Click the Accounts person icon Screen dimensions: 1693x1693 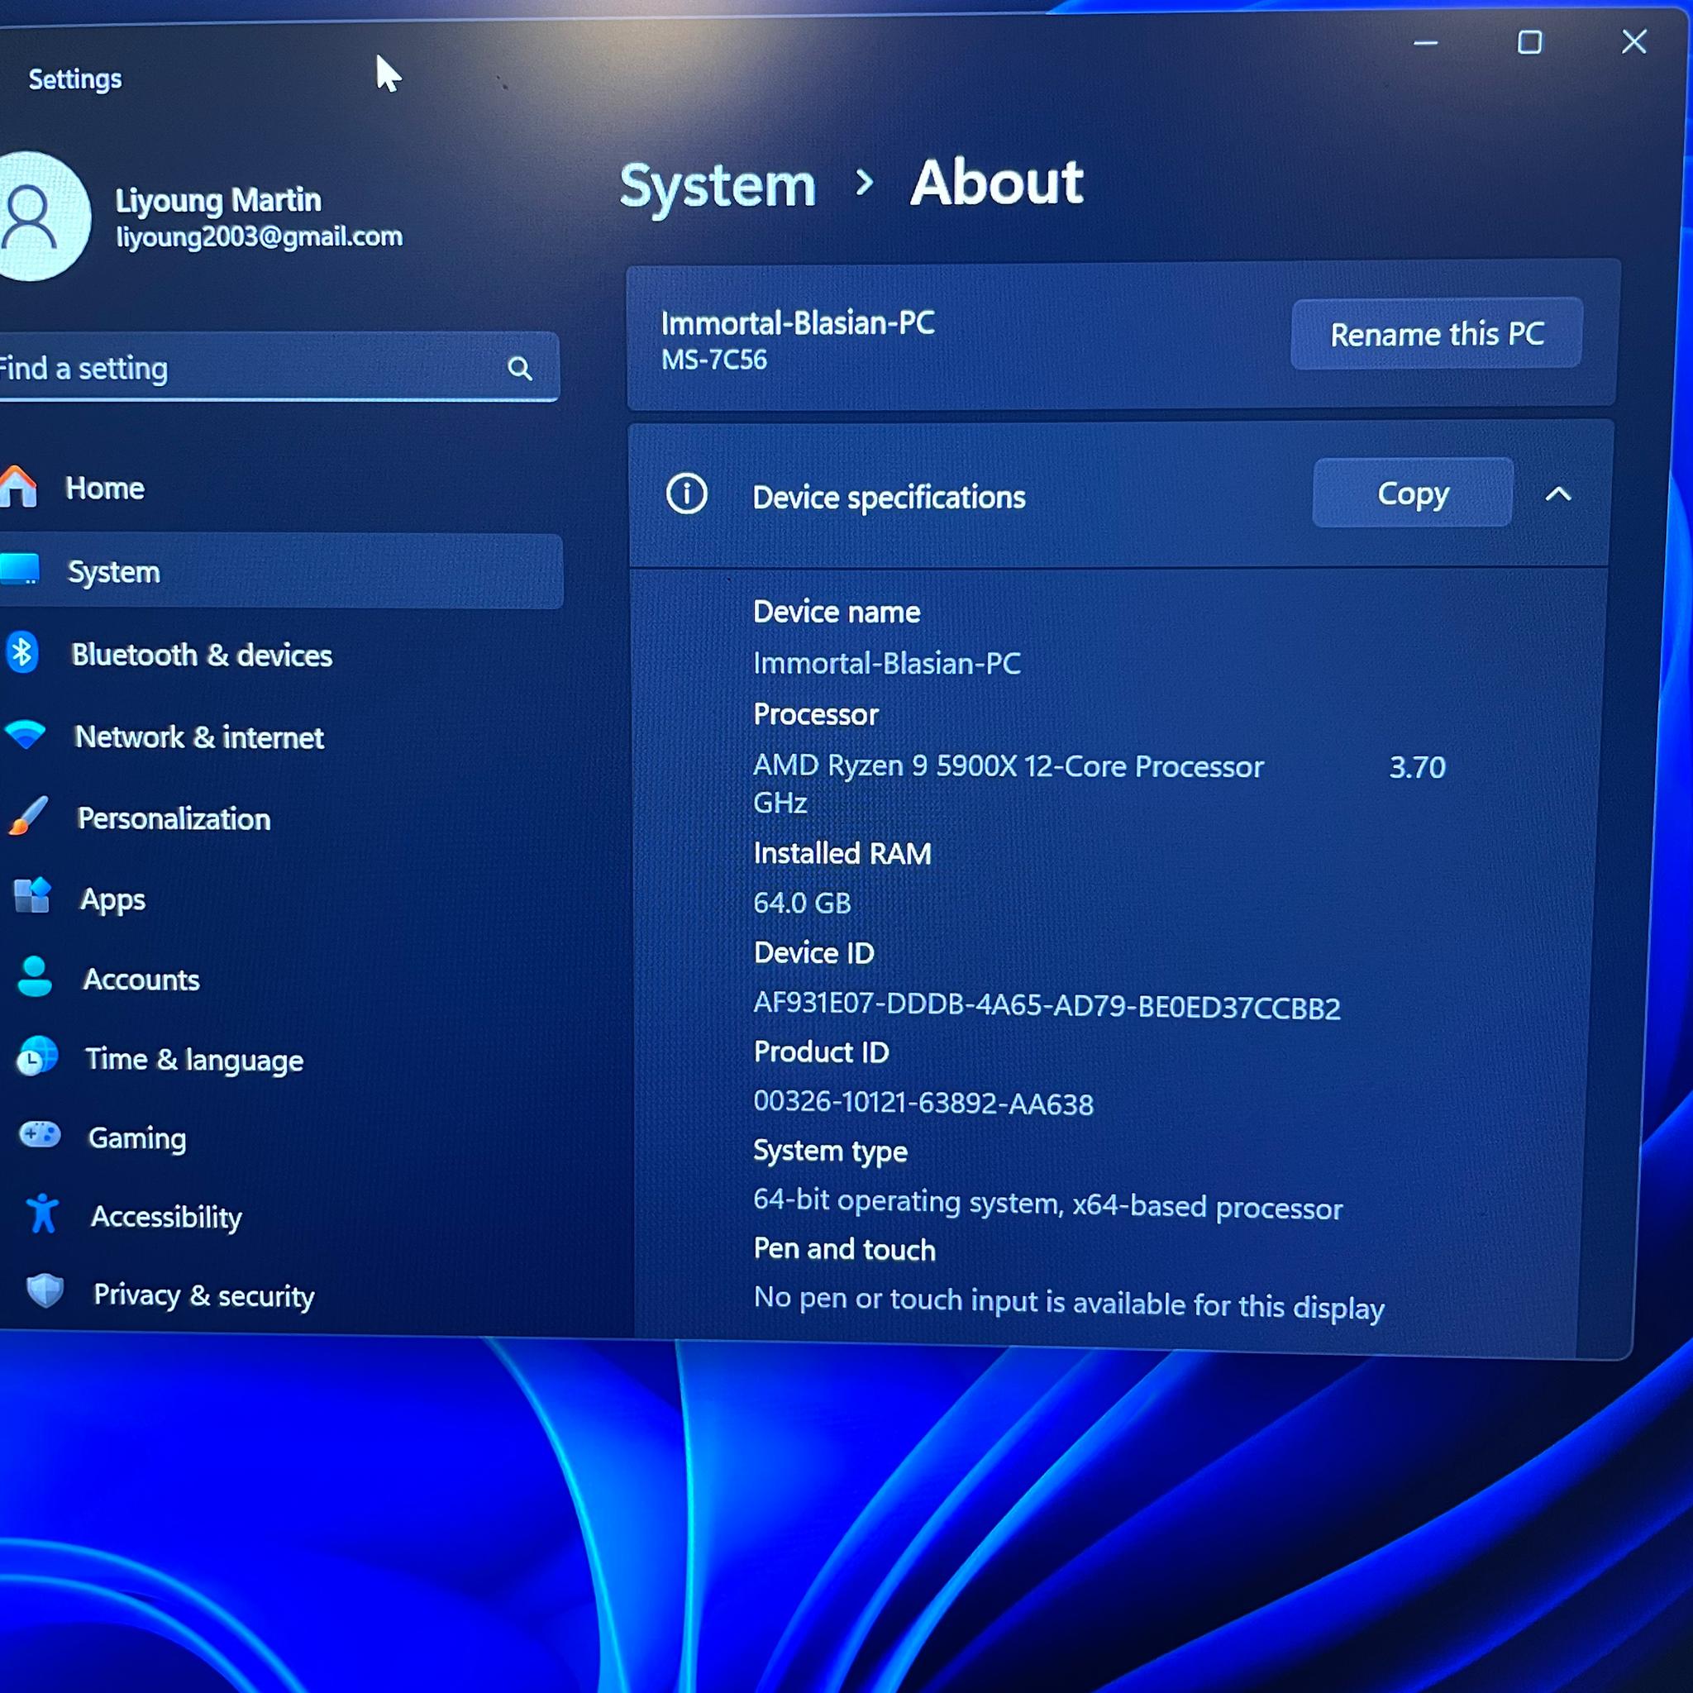tap(35, 976)
